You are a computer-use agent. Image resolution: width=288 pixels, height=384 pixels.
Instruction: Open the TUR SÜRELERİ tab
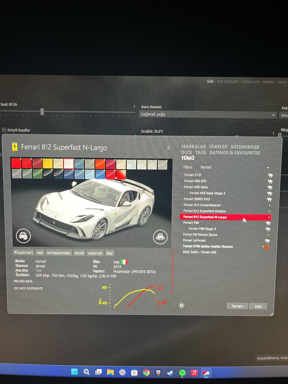point(228,82)
